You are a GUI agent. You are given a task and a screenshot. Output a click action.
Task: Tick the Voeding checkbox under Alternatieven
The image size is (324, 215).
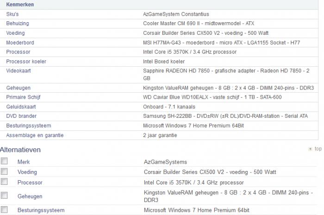click(x=4, y=171)
